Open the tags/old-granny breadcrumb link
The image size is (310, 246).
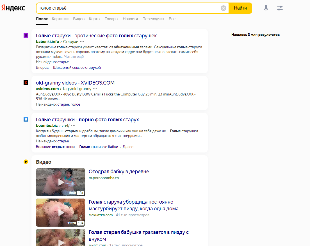pyautogui.click(x=77, y=89)
